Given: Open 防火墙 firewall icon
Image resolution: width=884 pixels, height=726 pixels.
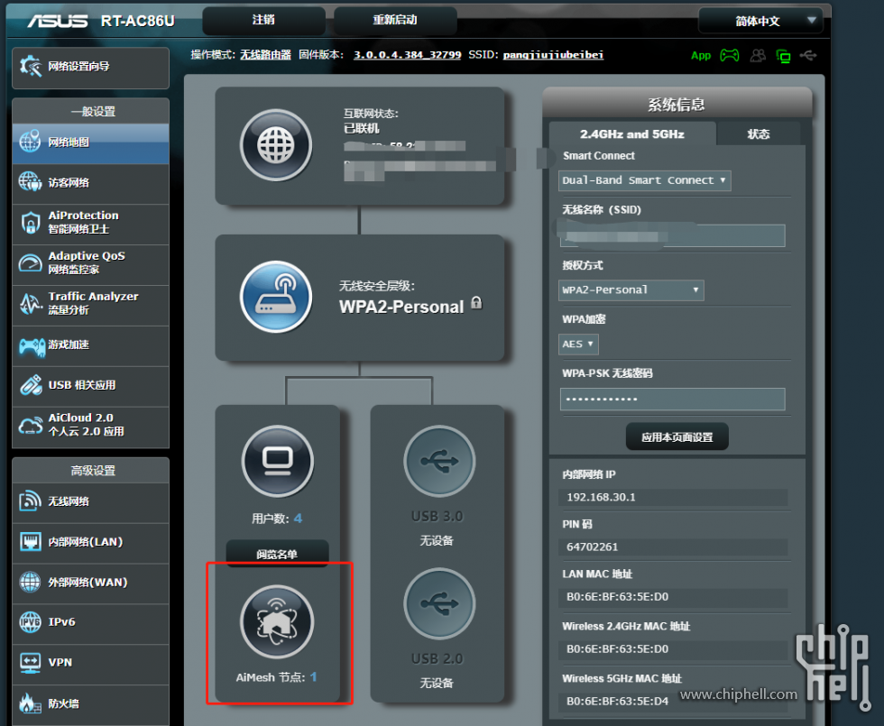Looking at the screenshot, I should tap(30, 703).
